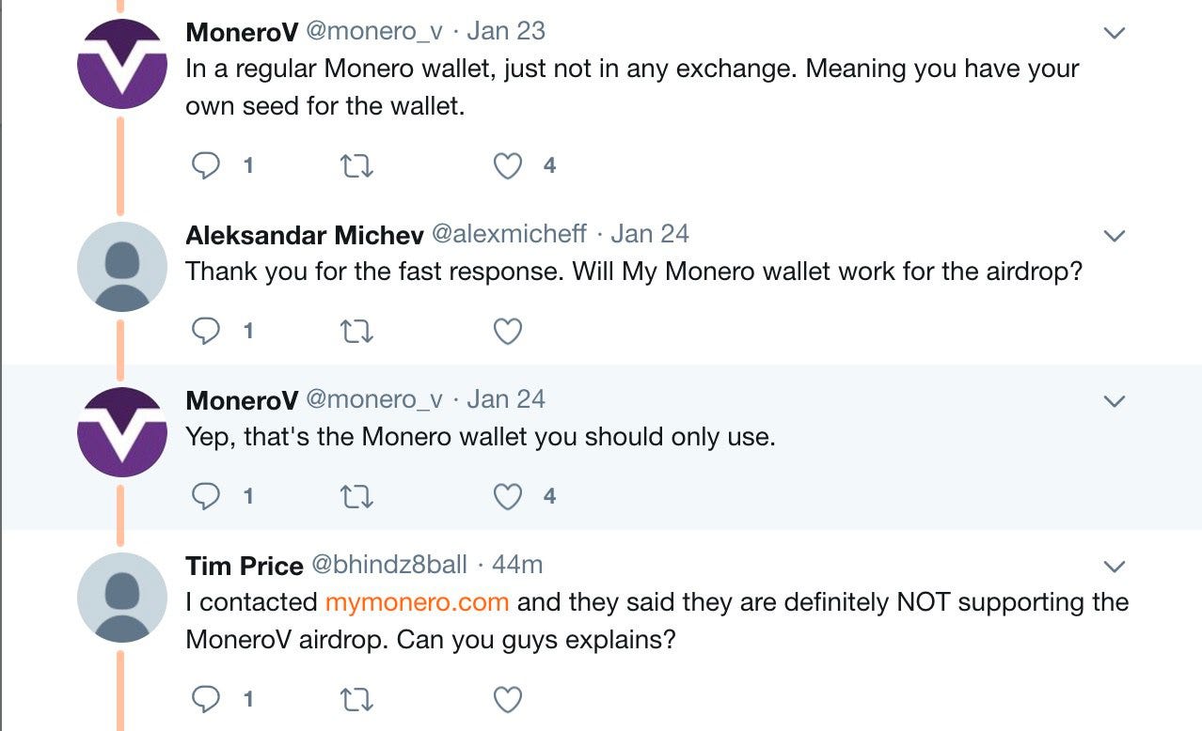
Task: Click Aleksandar Michev's default avatar
Action: click(122, 267)
